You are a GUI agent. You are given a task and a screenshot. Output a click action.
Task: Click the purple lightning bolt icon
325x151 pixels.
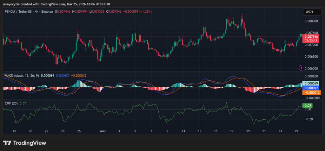pos(301,67)
